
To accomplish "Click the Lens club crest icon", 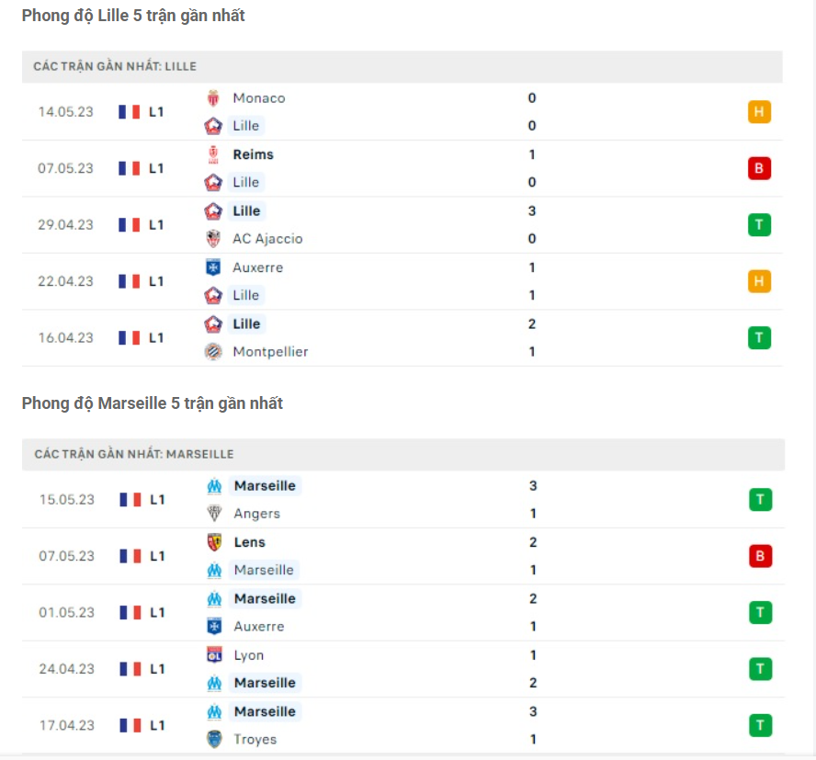I will 213,542.
